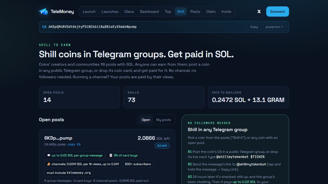The height and width of the screenshot is (184, 328).
Task: Click the Connect wallet button
Action: tap(278, 11)
